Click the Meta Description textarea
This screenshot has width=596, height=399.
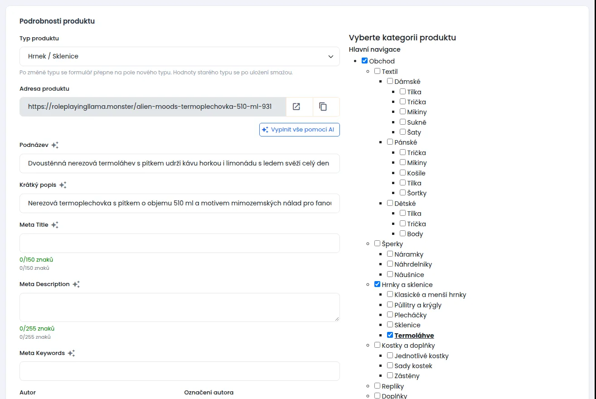(x=179, y=307)
